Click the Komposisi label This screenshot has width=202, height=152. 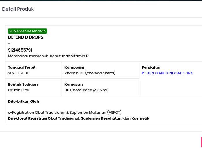(x=74, y=67)
